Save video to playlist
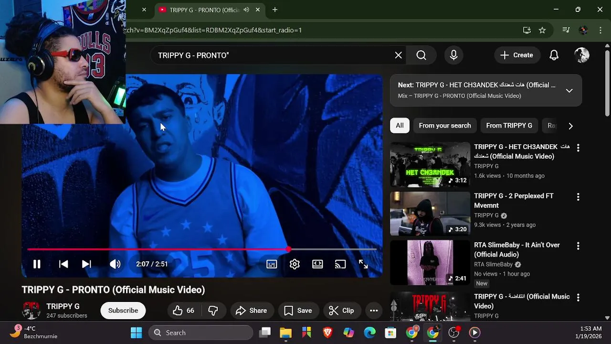 (298, 311)
